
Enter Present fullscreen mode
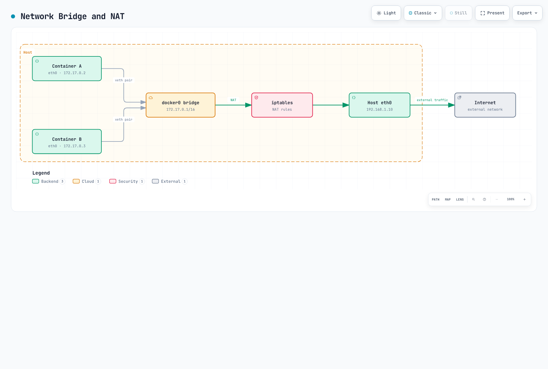tap(492, 13)
